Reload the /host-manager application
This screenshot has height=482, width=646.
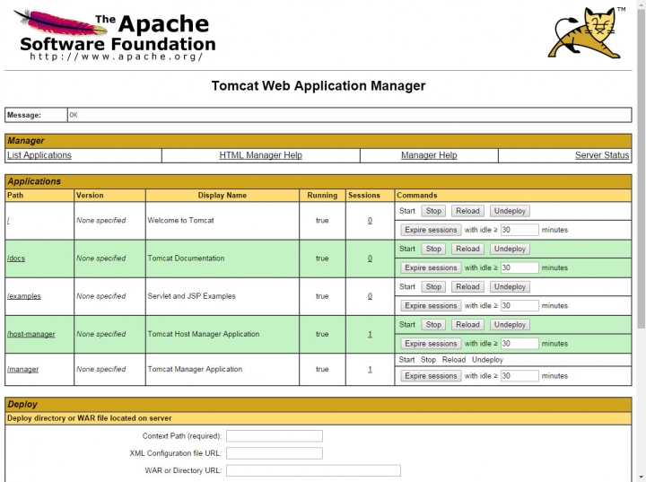click(x=467, y=325)
